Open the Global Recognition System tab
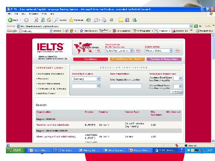Viewport: 215px width, 161px height. click(128, 59)
